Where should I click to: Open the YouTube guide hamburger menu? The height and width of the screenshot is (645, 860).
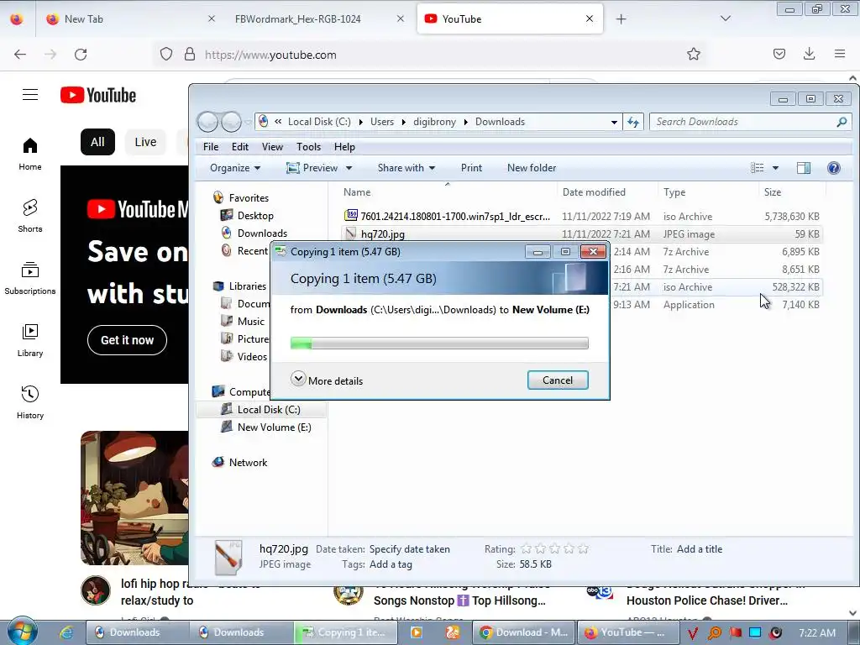(30, 95)
